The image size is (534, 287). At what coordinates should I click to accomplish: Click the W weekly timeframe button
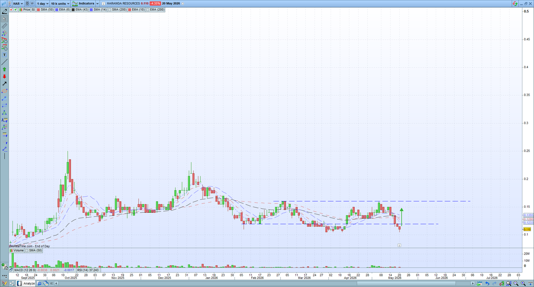click(32, 3)
